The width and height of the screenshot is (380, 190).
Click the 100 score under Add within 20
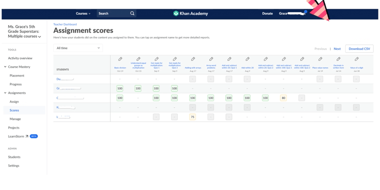point(247,98)
